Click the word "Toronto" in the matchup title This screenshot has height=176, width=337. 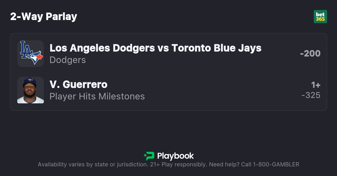191,48
